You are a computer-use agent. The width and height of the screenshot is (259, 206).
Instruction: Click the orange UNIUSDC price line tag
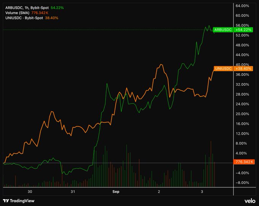tap(223, 69)
